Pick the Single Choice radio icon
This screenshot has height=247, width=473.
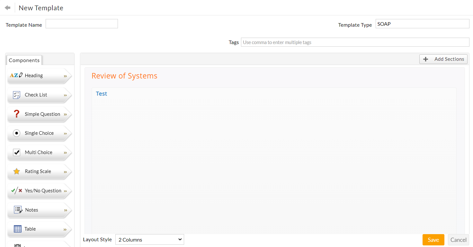click(16, 133)
